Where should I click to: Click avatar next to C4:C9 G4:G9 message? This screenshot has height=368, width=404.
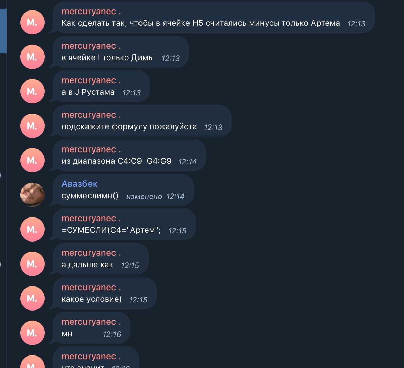click(x=32, y=160)
